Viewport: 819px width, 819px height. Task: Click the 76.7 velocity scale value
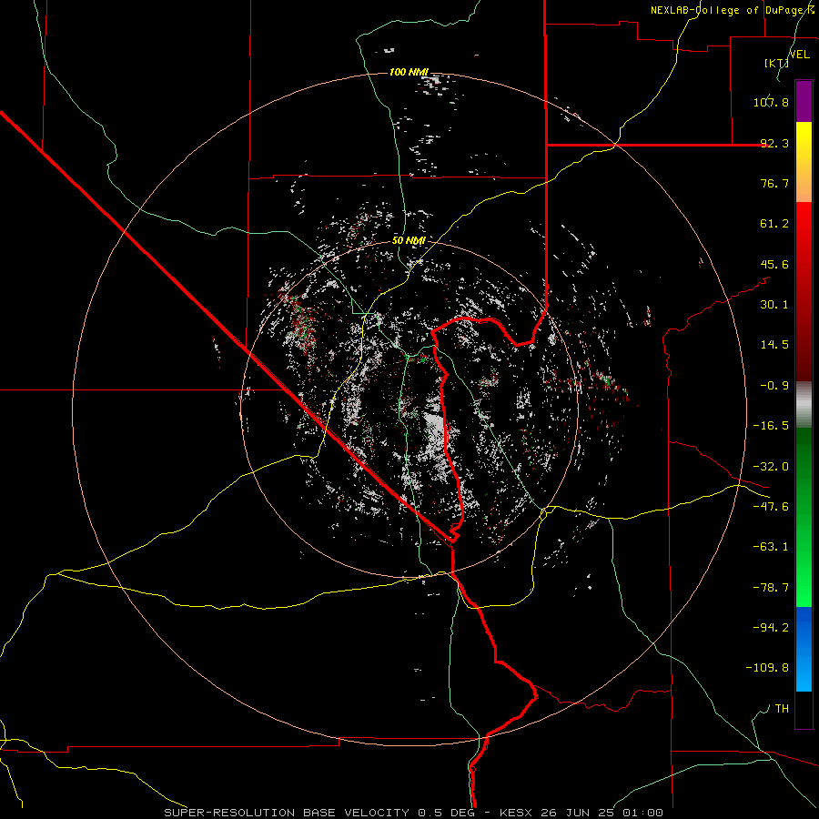(x=774, y=183)
